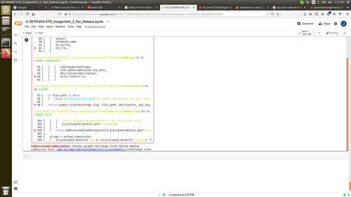Save page to Pocket icon

(273, 14)
